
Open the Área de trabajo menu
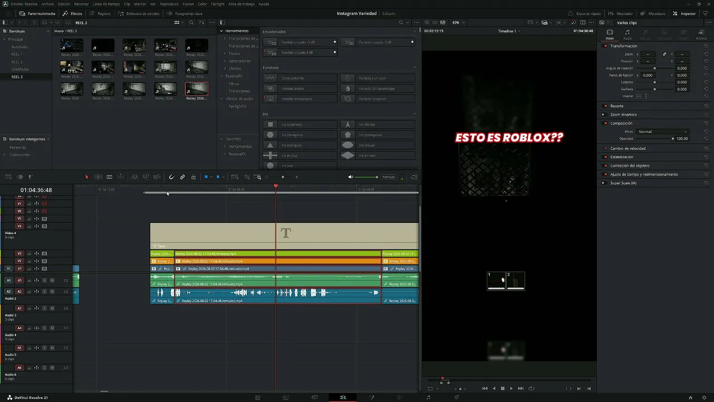point(241,4)
